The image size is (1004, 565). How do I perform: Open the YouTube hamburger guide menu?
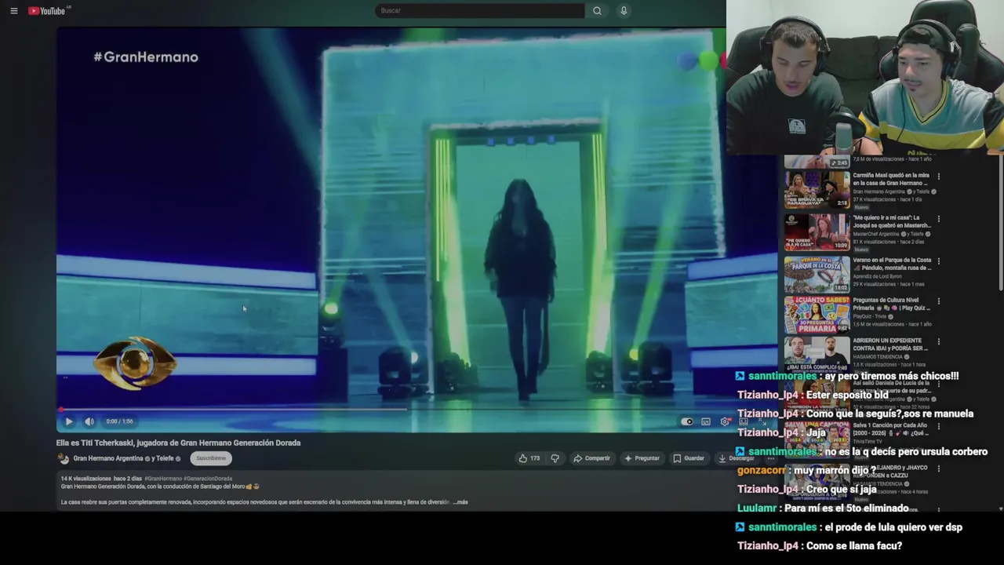(13, 11)
